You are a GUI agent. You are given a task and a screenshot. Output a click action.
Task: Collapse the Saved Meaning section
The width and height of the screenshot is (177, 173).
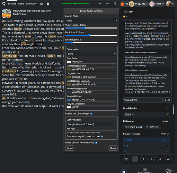click(167, 108)
